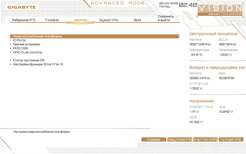Open the Избранное (F11) tab
The height and width of the screenshot is (154, 246).
(x=24, y=20)
